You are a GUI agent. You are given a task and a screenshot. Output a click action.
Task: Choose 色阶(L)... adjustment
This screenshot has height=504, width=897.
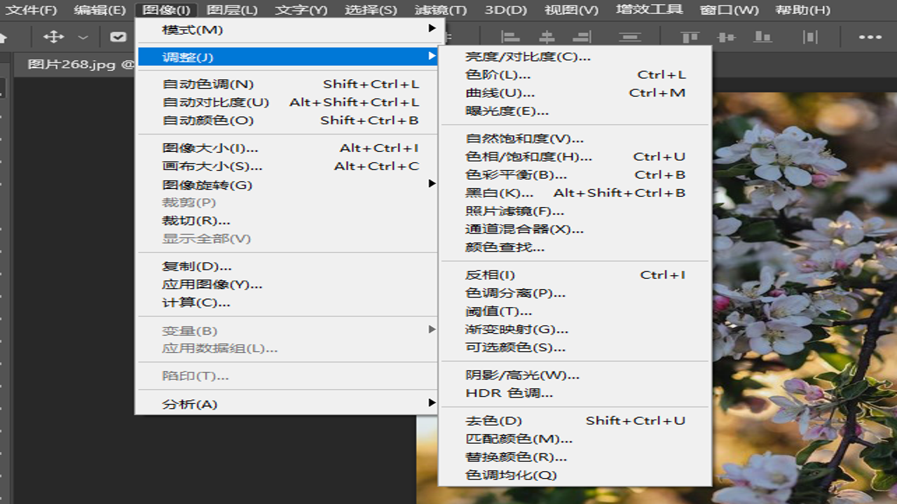[575, 74]
